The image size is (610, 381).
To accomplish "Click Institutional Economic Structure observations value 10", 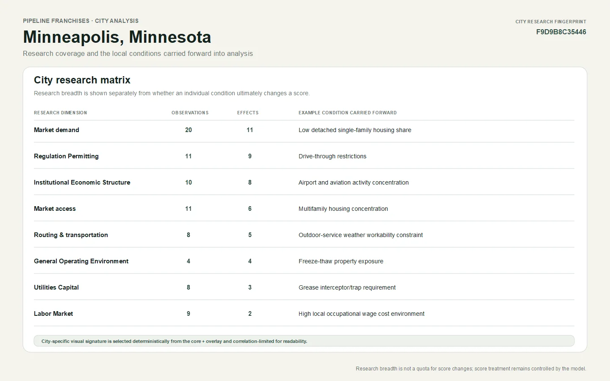I will point(189,182).
